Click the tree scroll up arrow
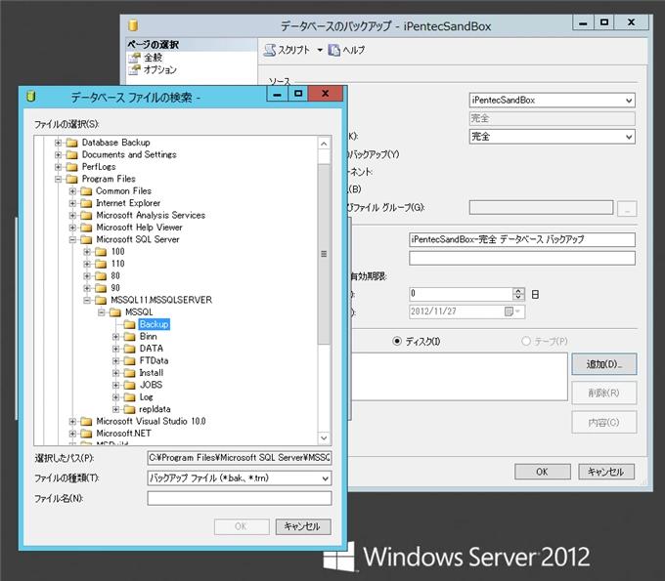 (324, 144)
